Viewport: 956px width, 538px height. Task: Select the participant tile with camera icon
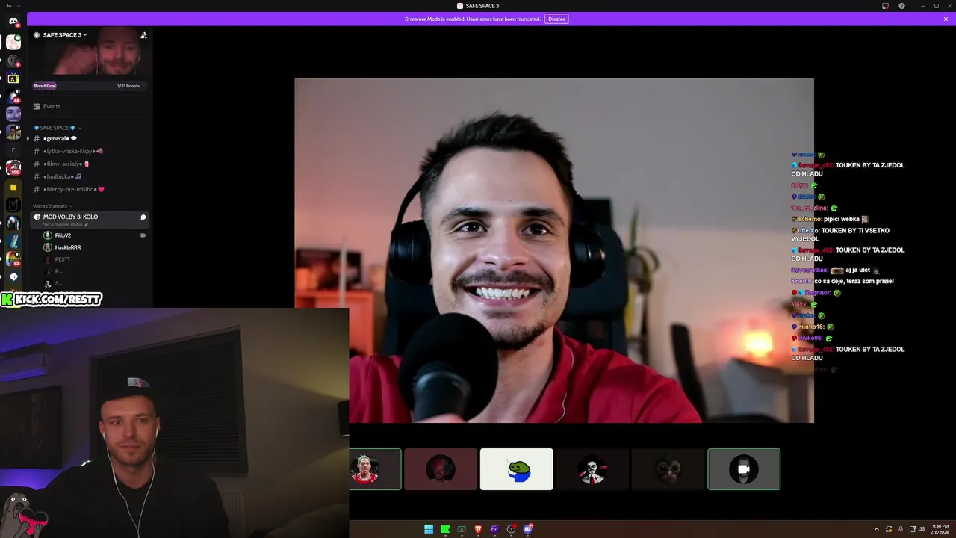744,469
